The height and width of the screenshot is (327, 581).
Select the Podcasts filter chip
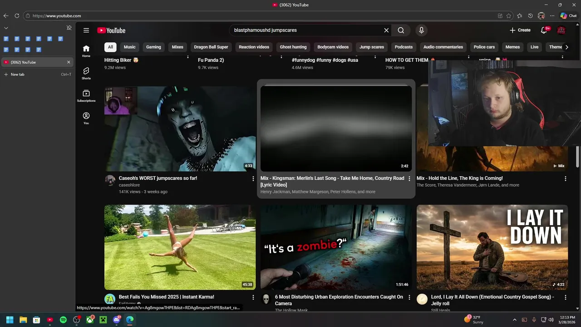(404, 47)
